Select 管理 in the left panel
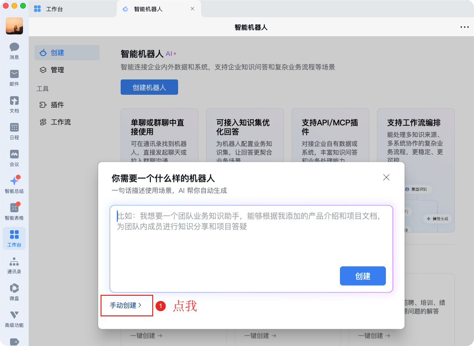Screen dimensions: 474x346 point(57,70)
